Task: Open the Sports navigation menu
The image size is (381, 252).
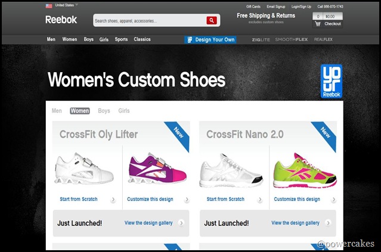Action: (x=121, y=39)
